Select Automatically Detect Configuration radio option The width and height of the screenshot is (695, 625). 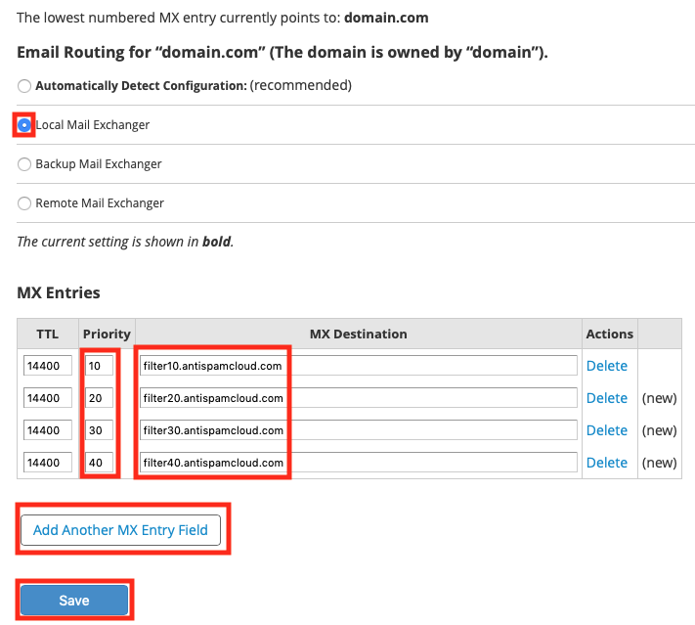24,86
